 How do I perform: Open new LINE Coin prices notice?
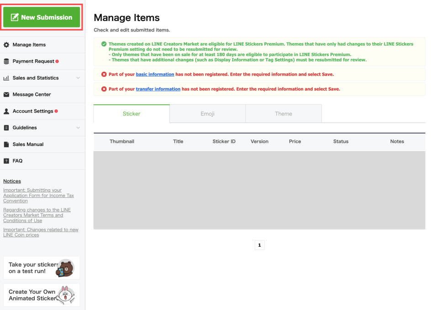coord(41,232)
